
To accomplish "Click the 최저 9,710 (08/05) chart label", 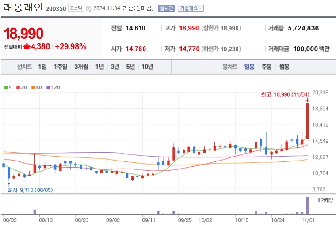I will (30, 190).
